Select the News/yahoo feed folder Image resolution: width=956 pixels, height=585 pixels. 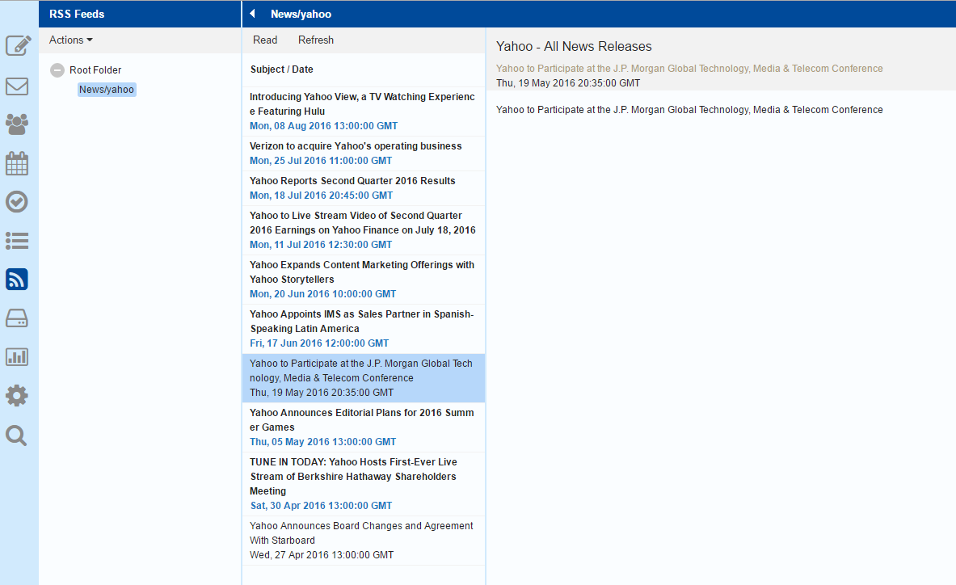click(107, 90)
